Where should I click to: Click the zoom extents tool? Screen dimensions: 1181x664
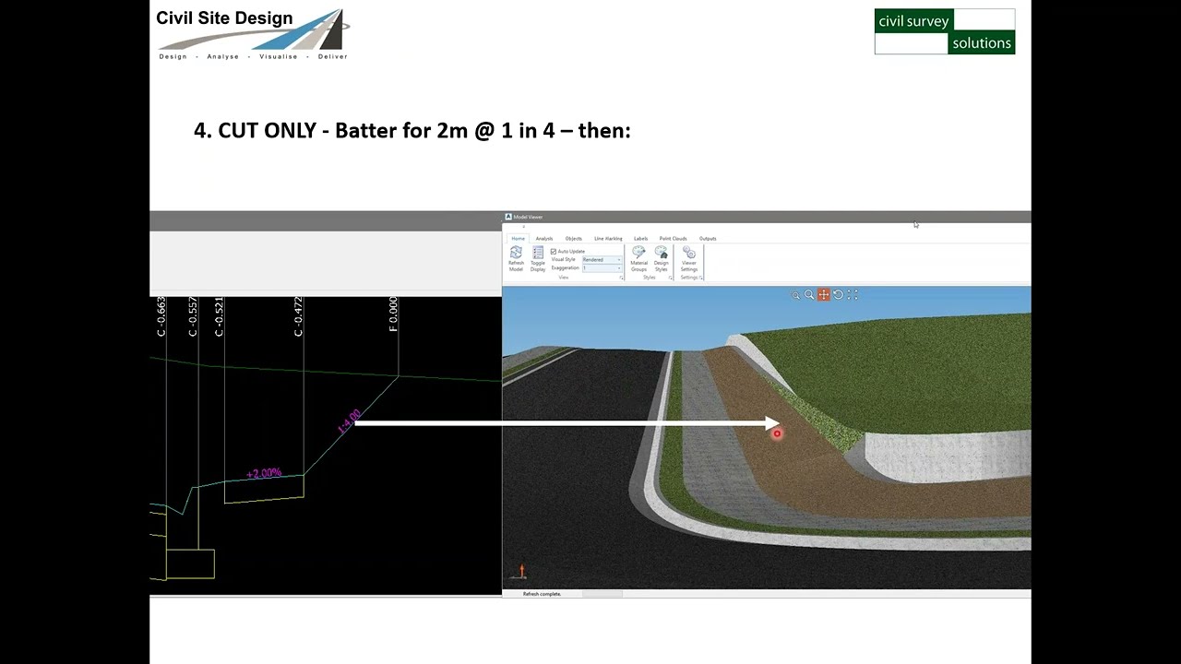(x=853, y=295)
